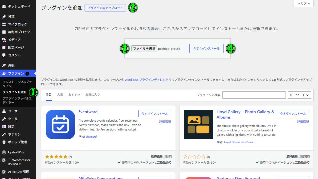The width and height of the screenshot is (318, 179).
Task: Click the pages icon beside 固定ページ
Action: coord(4,47)
